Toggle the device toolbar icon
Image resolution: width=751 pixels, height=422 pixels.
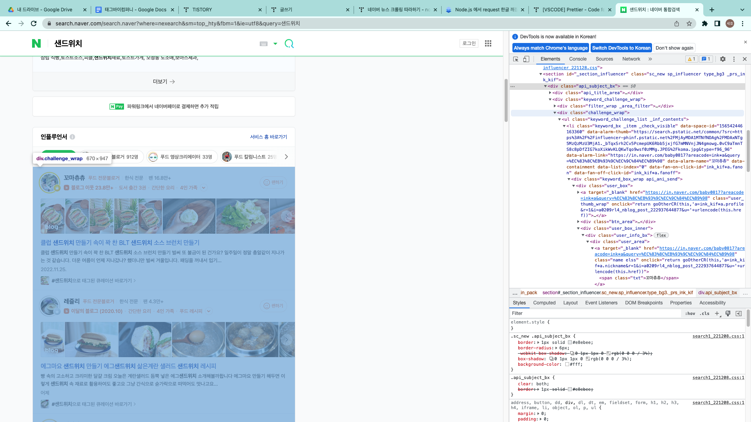pos(526,59)
